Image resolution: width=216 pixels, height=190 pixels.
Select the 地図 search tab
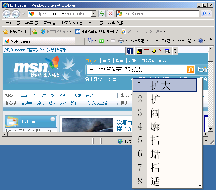click(x=133, y=60)
